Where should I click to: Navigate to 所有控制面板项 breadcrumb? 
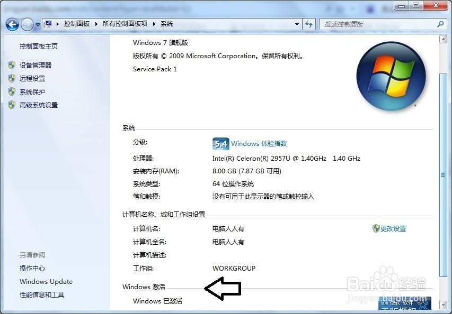125,24
